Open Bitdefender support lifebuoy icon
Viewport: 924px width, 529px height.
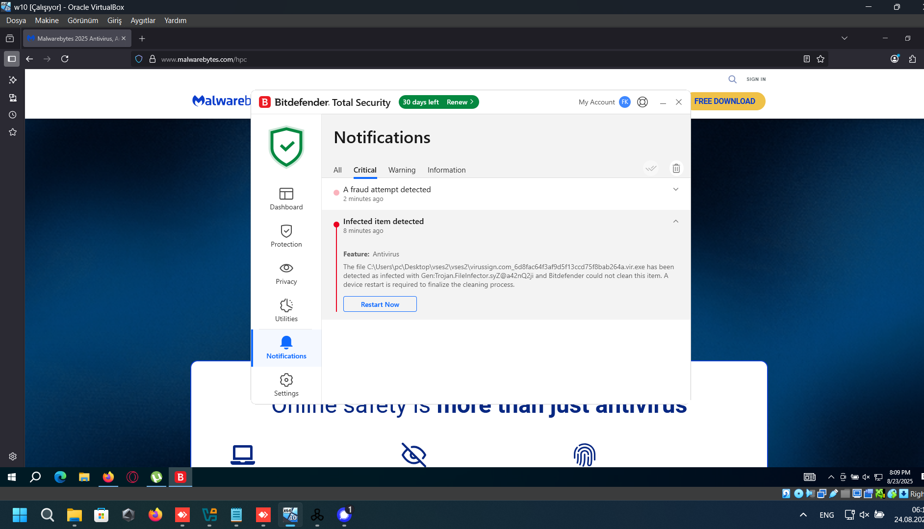(642, 102)
